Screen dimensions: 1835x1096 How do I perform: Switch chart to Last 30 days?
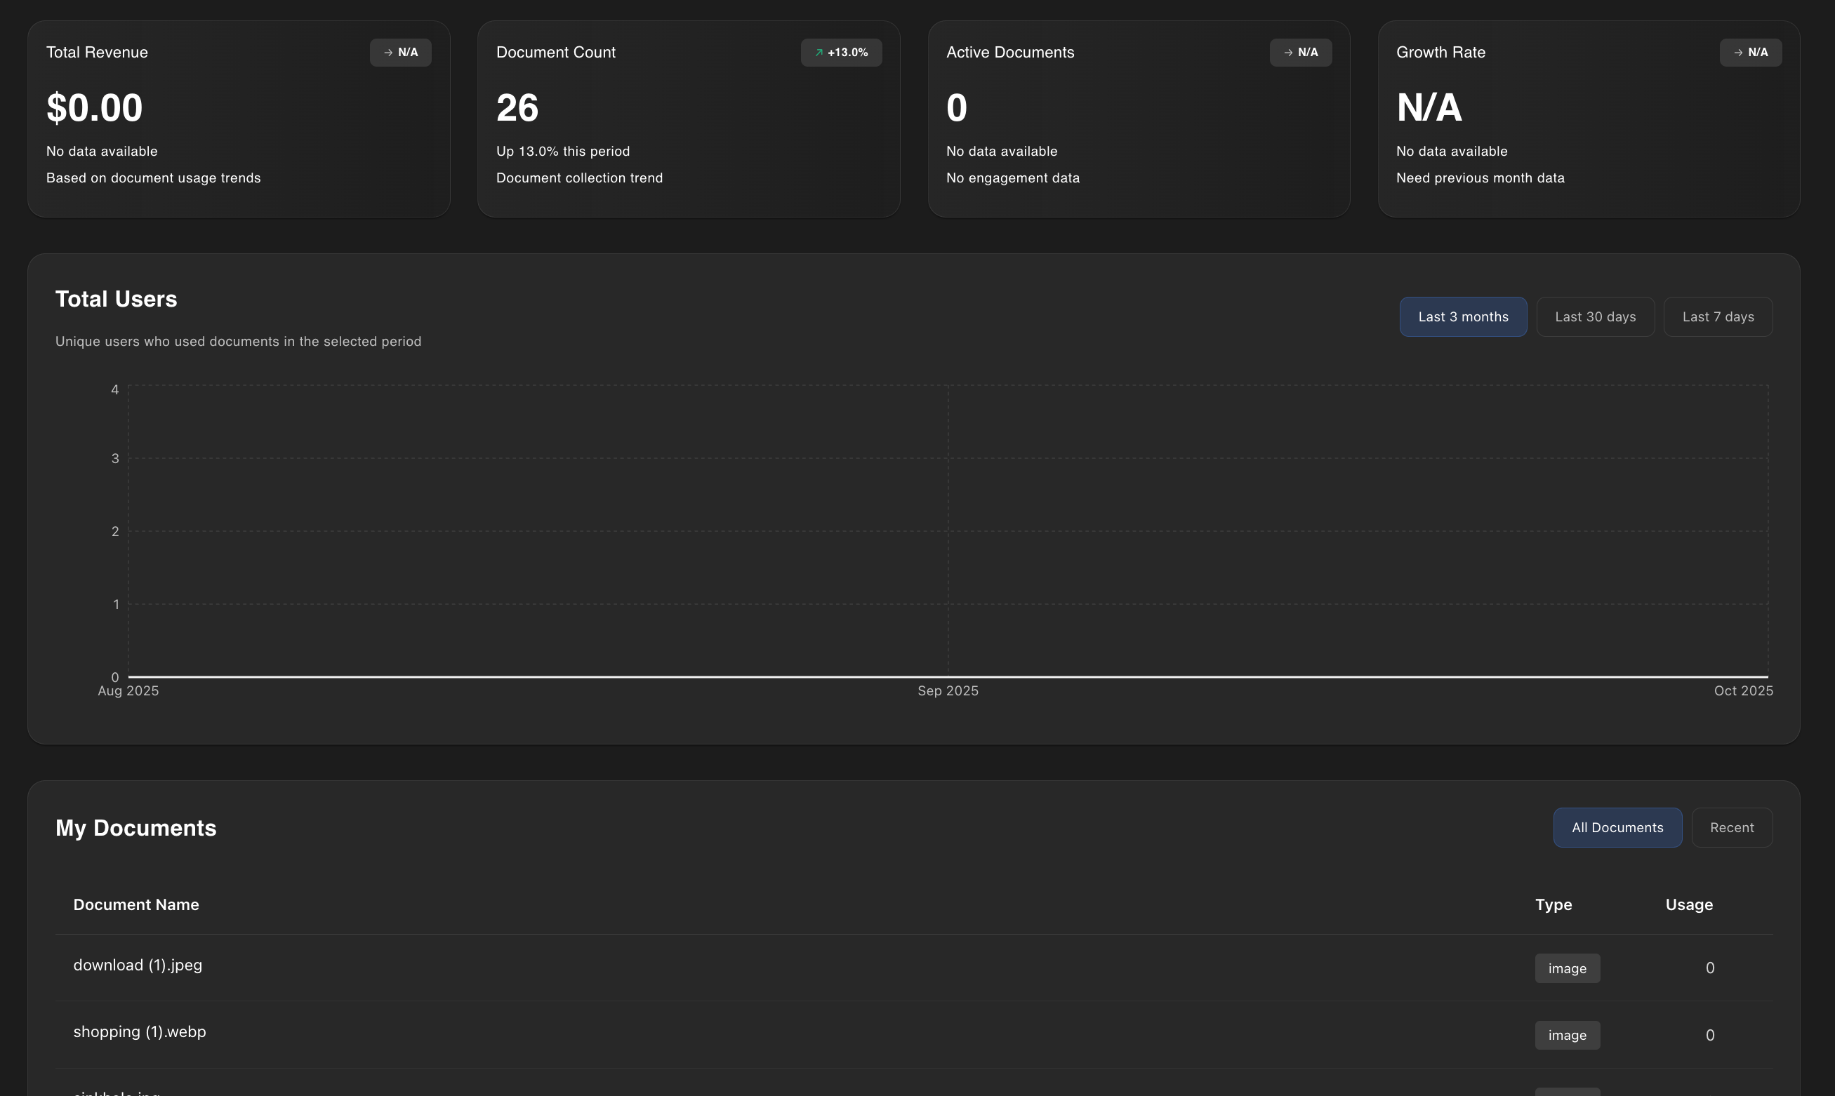pyautogui.click(x=1595, y=317)
